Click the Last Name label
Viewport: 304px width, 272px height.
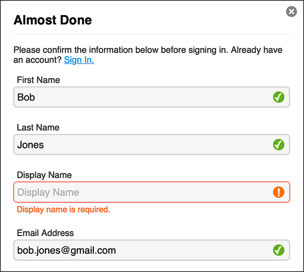(x=38, y=128)
